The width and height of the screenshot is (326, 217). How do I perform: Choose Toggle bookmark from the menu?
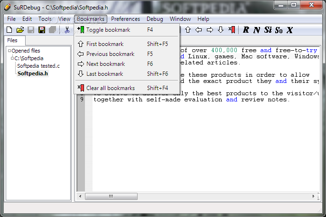[x=127, y=30]
